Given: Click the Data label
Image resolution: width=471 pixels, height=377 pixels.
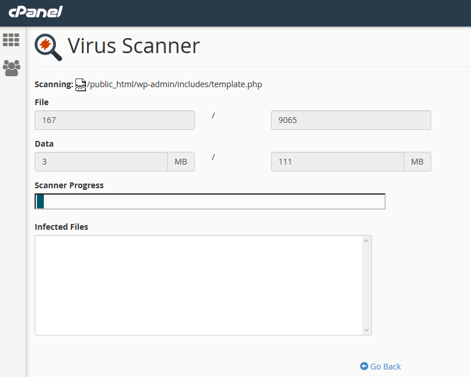Looking at the screenshot, I should (44, 144).
